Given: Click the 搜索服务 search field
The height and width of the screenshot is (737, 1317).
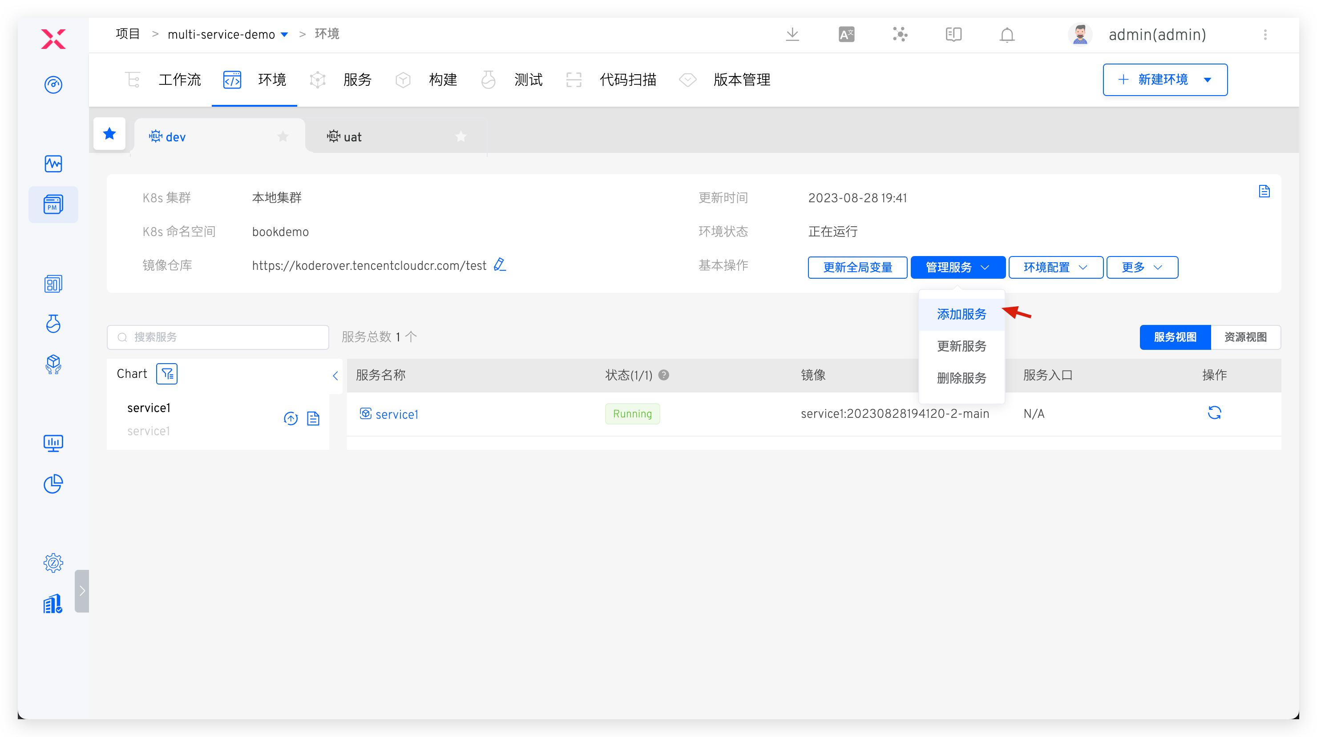Looking at the screenshot, I should 217,336.
